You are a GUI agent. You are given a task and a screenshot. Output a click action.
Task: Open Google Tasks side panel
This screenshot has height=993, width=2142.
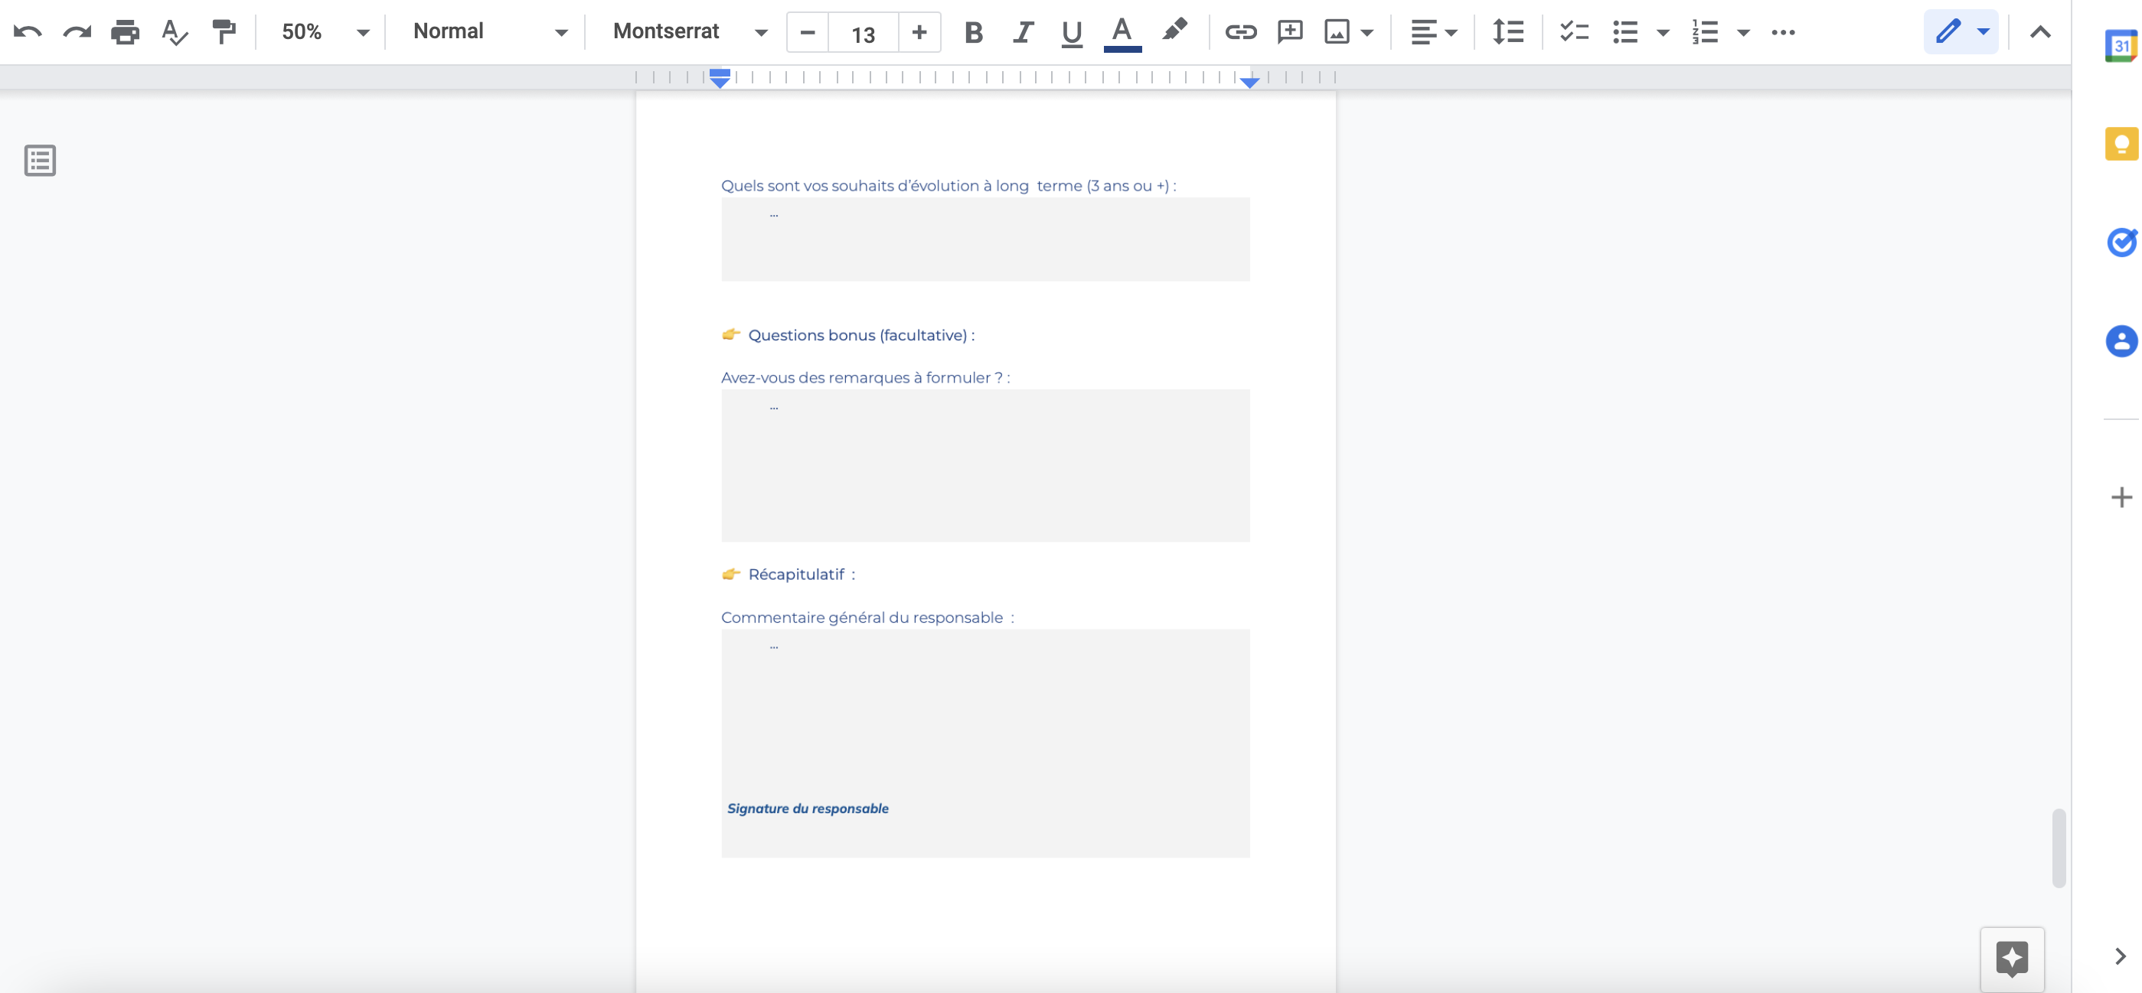click(x=2121, y=243)
